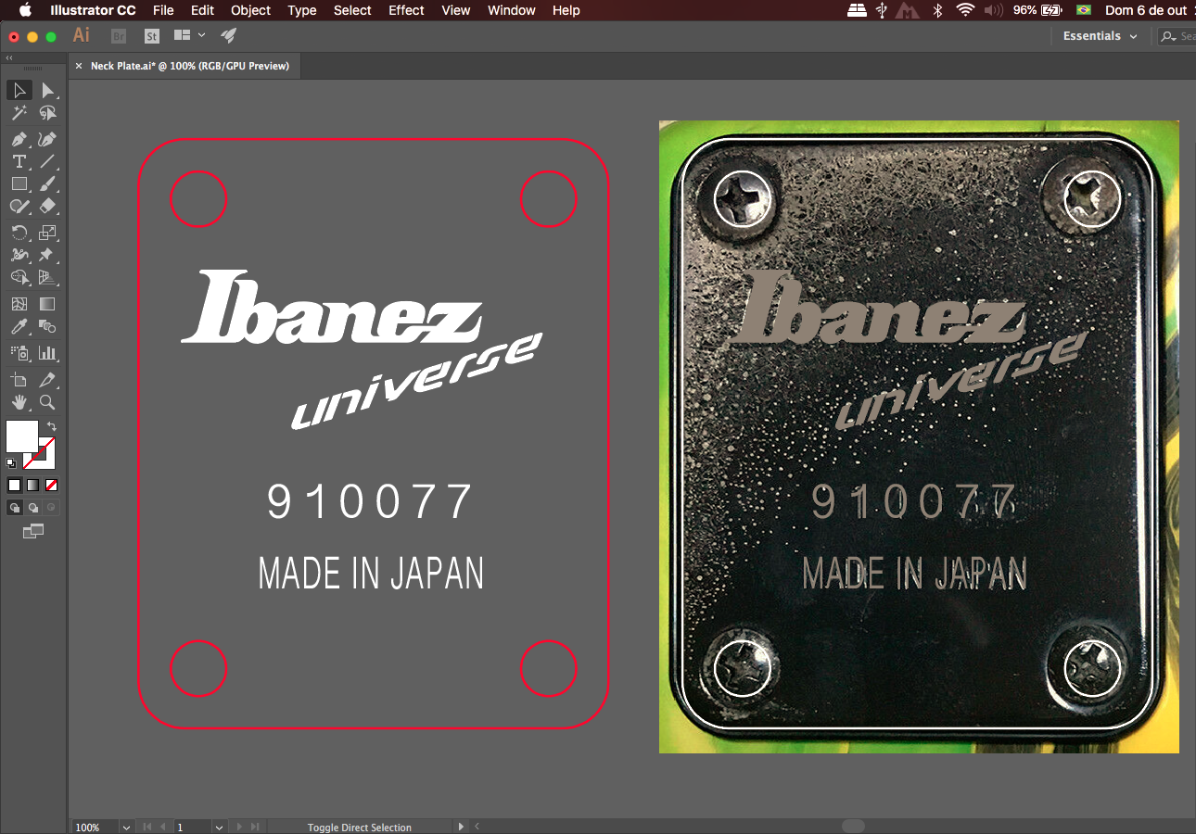Image resolution: width=1196 pixels, height=834 pixels.
Task: Set paint attribute to None
Action: (52, 485)
